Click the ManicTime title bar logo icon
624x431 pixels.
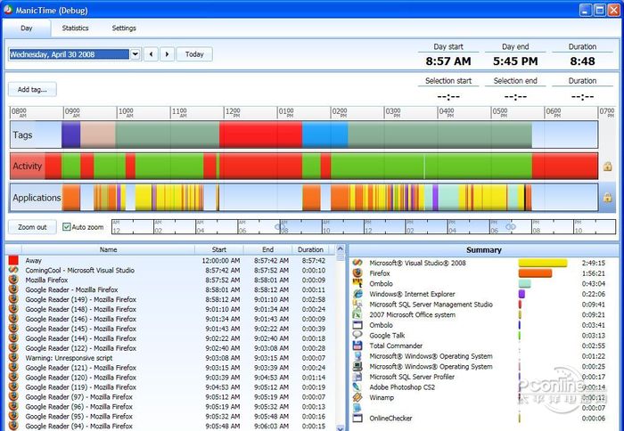coord(8,10)
